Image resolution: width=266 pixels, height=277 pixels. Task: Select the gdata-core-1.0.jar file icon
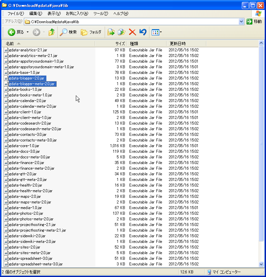coord(6,146)
